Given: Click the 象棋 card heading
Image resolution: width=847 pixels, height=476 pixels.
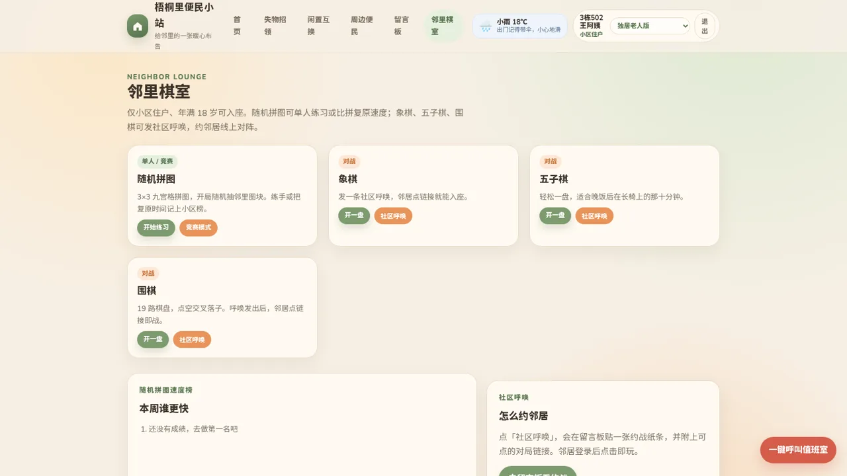Looking at the screenshot, I should pos(348,179).
